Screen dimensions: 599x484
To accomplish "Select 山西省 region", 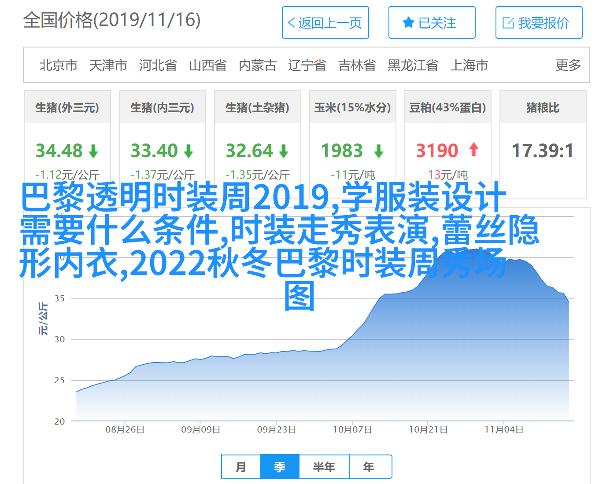I will point(208,65).
